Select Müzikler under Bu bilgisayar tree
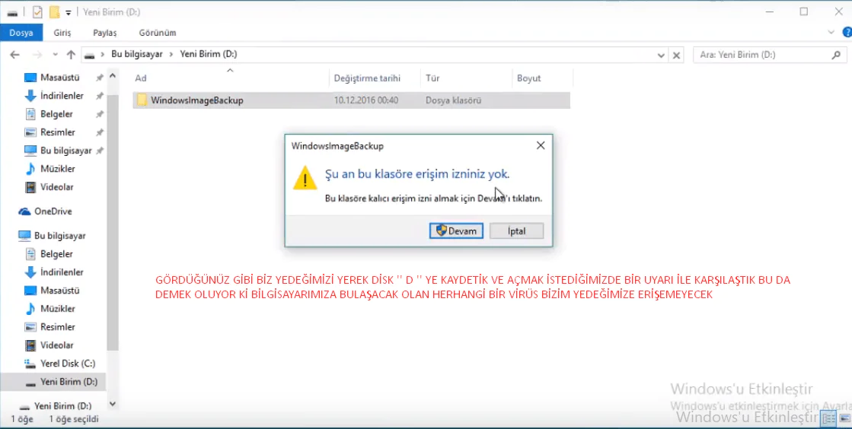 pos(58,309)
